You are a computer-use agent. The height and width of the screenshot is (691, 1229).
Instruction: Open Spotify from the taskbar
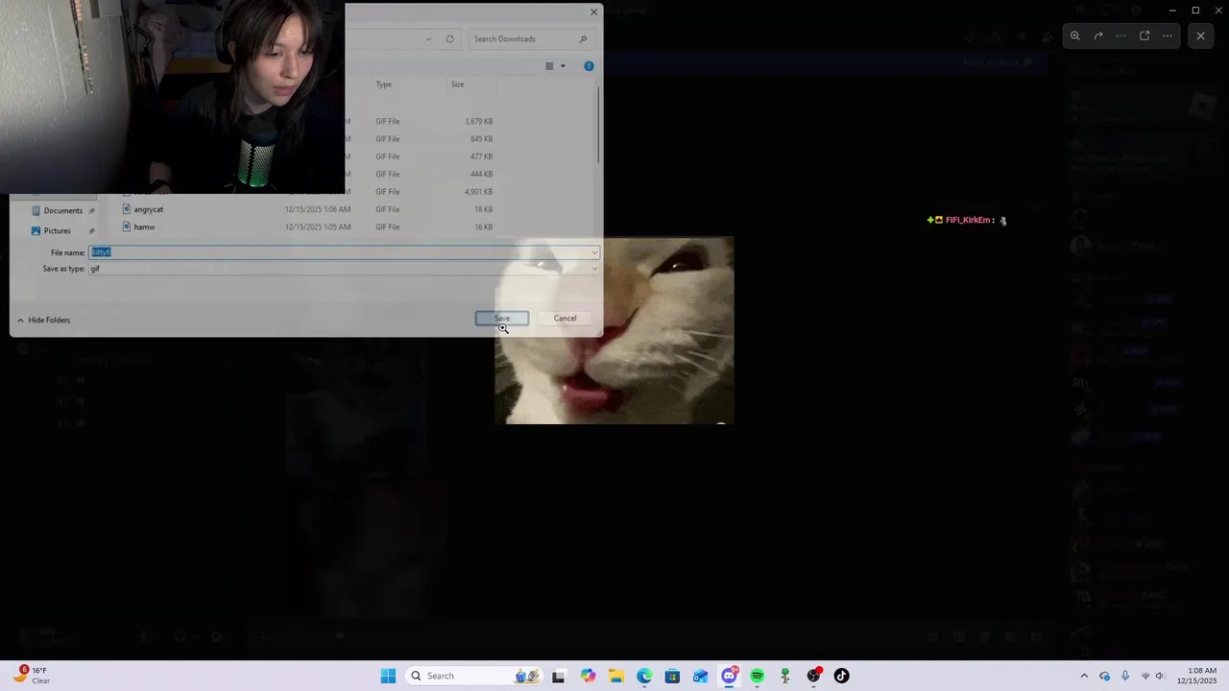[x=758, y=676]
